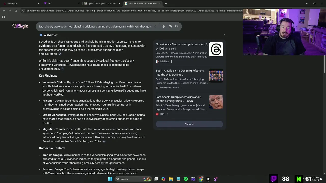Open more options for PolitiFact source
The image size is (326, 183).
[x=171, y=62]
